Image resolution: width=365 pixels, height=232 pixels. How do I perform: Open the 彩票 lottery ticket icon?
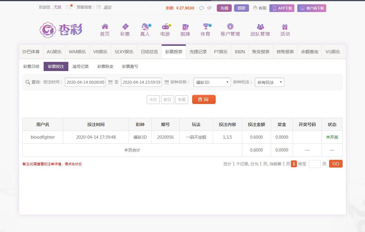pos(125,27)
